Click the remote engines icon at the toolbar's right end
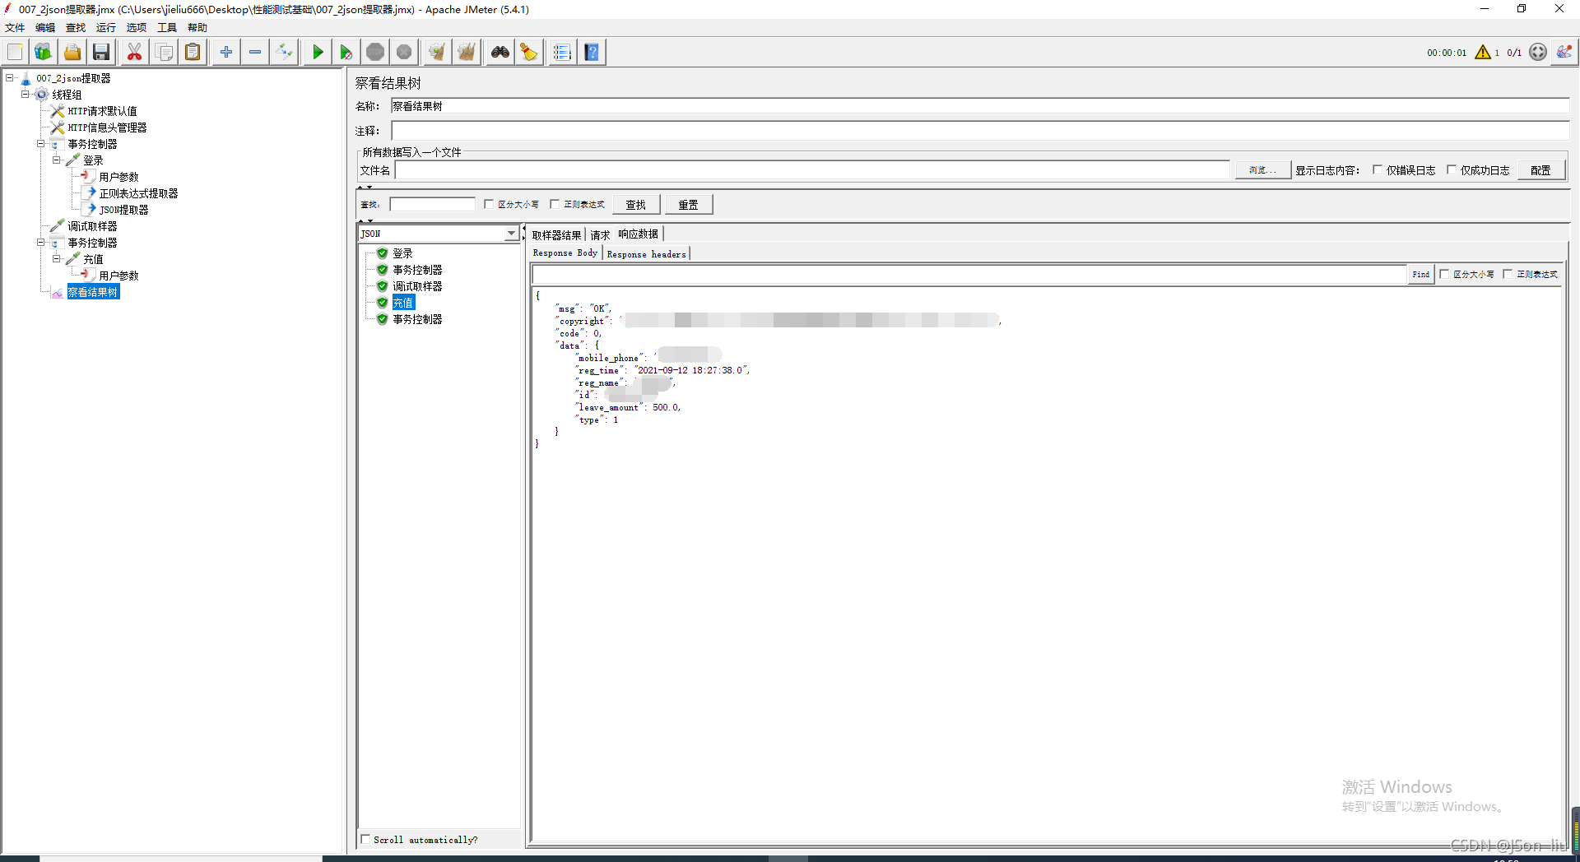The height and width of the screenshot is (862, 1580). 1564,52
